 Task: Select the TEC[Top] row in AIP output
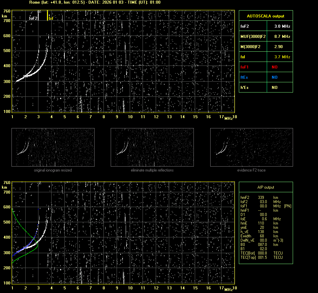pyautogui.click(x=261, y=257)
